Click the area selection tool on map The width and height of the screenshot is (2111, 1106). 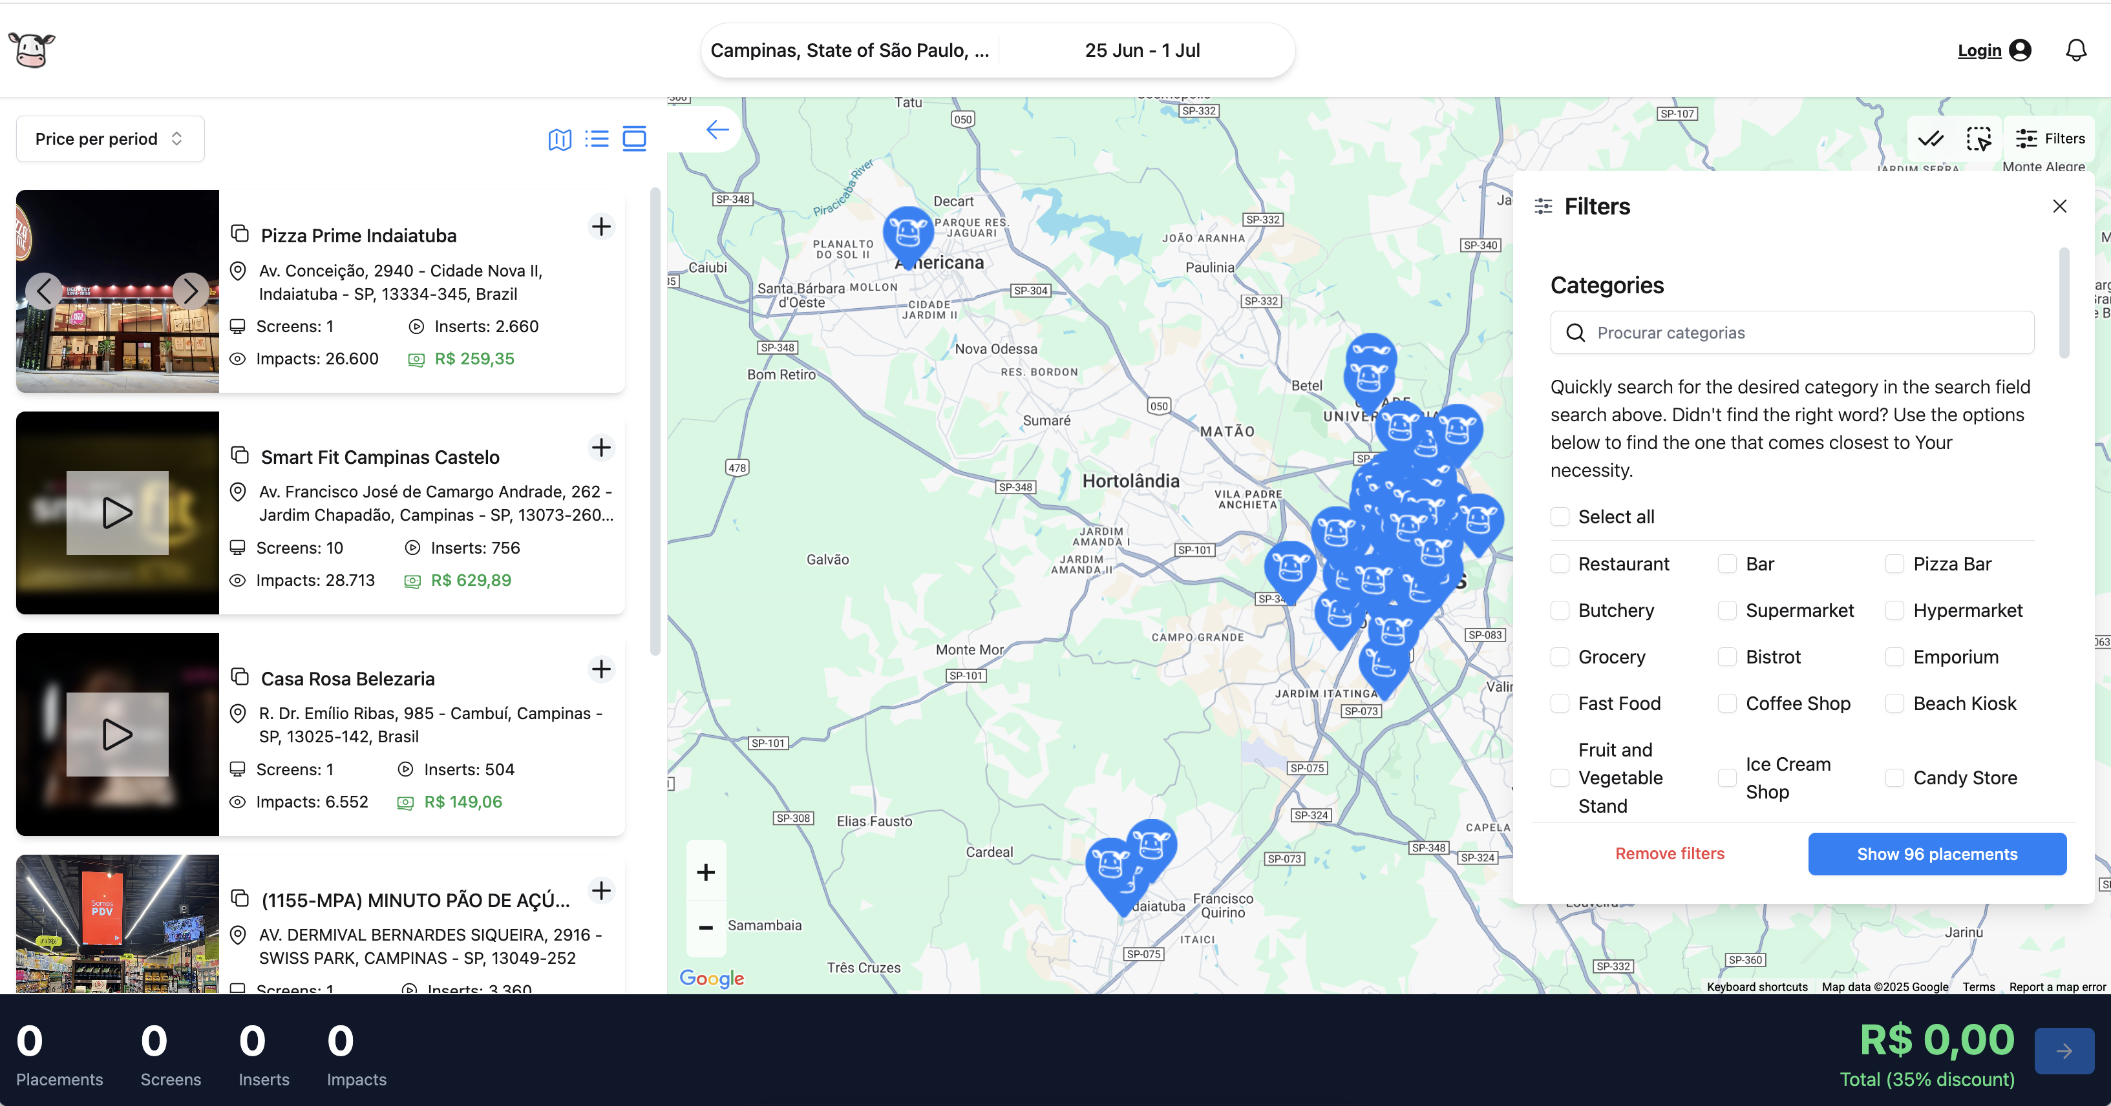click(1978, 140)
